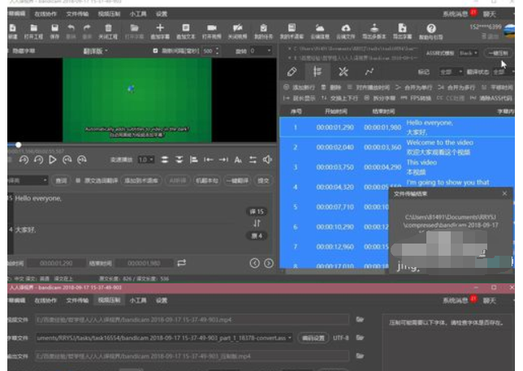The height and width of the screenshot is (371, 523).
Task: Open folder browse icon for video file
Action: [x=360, y=319]
